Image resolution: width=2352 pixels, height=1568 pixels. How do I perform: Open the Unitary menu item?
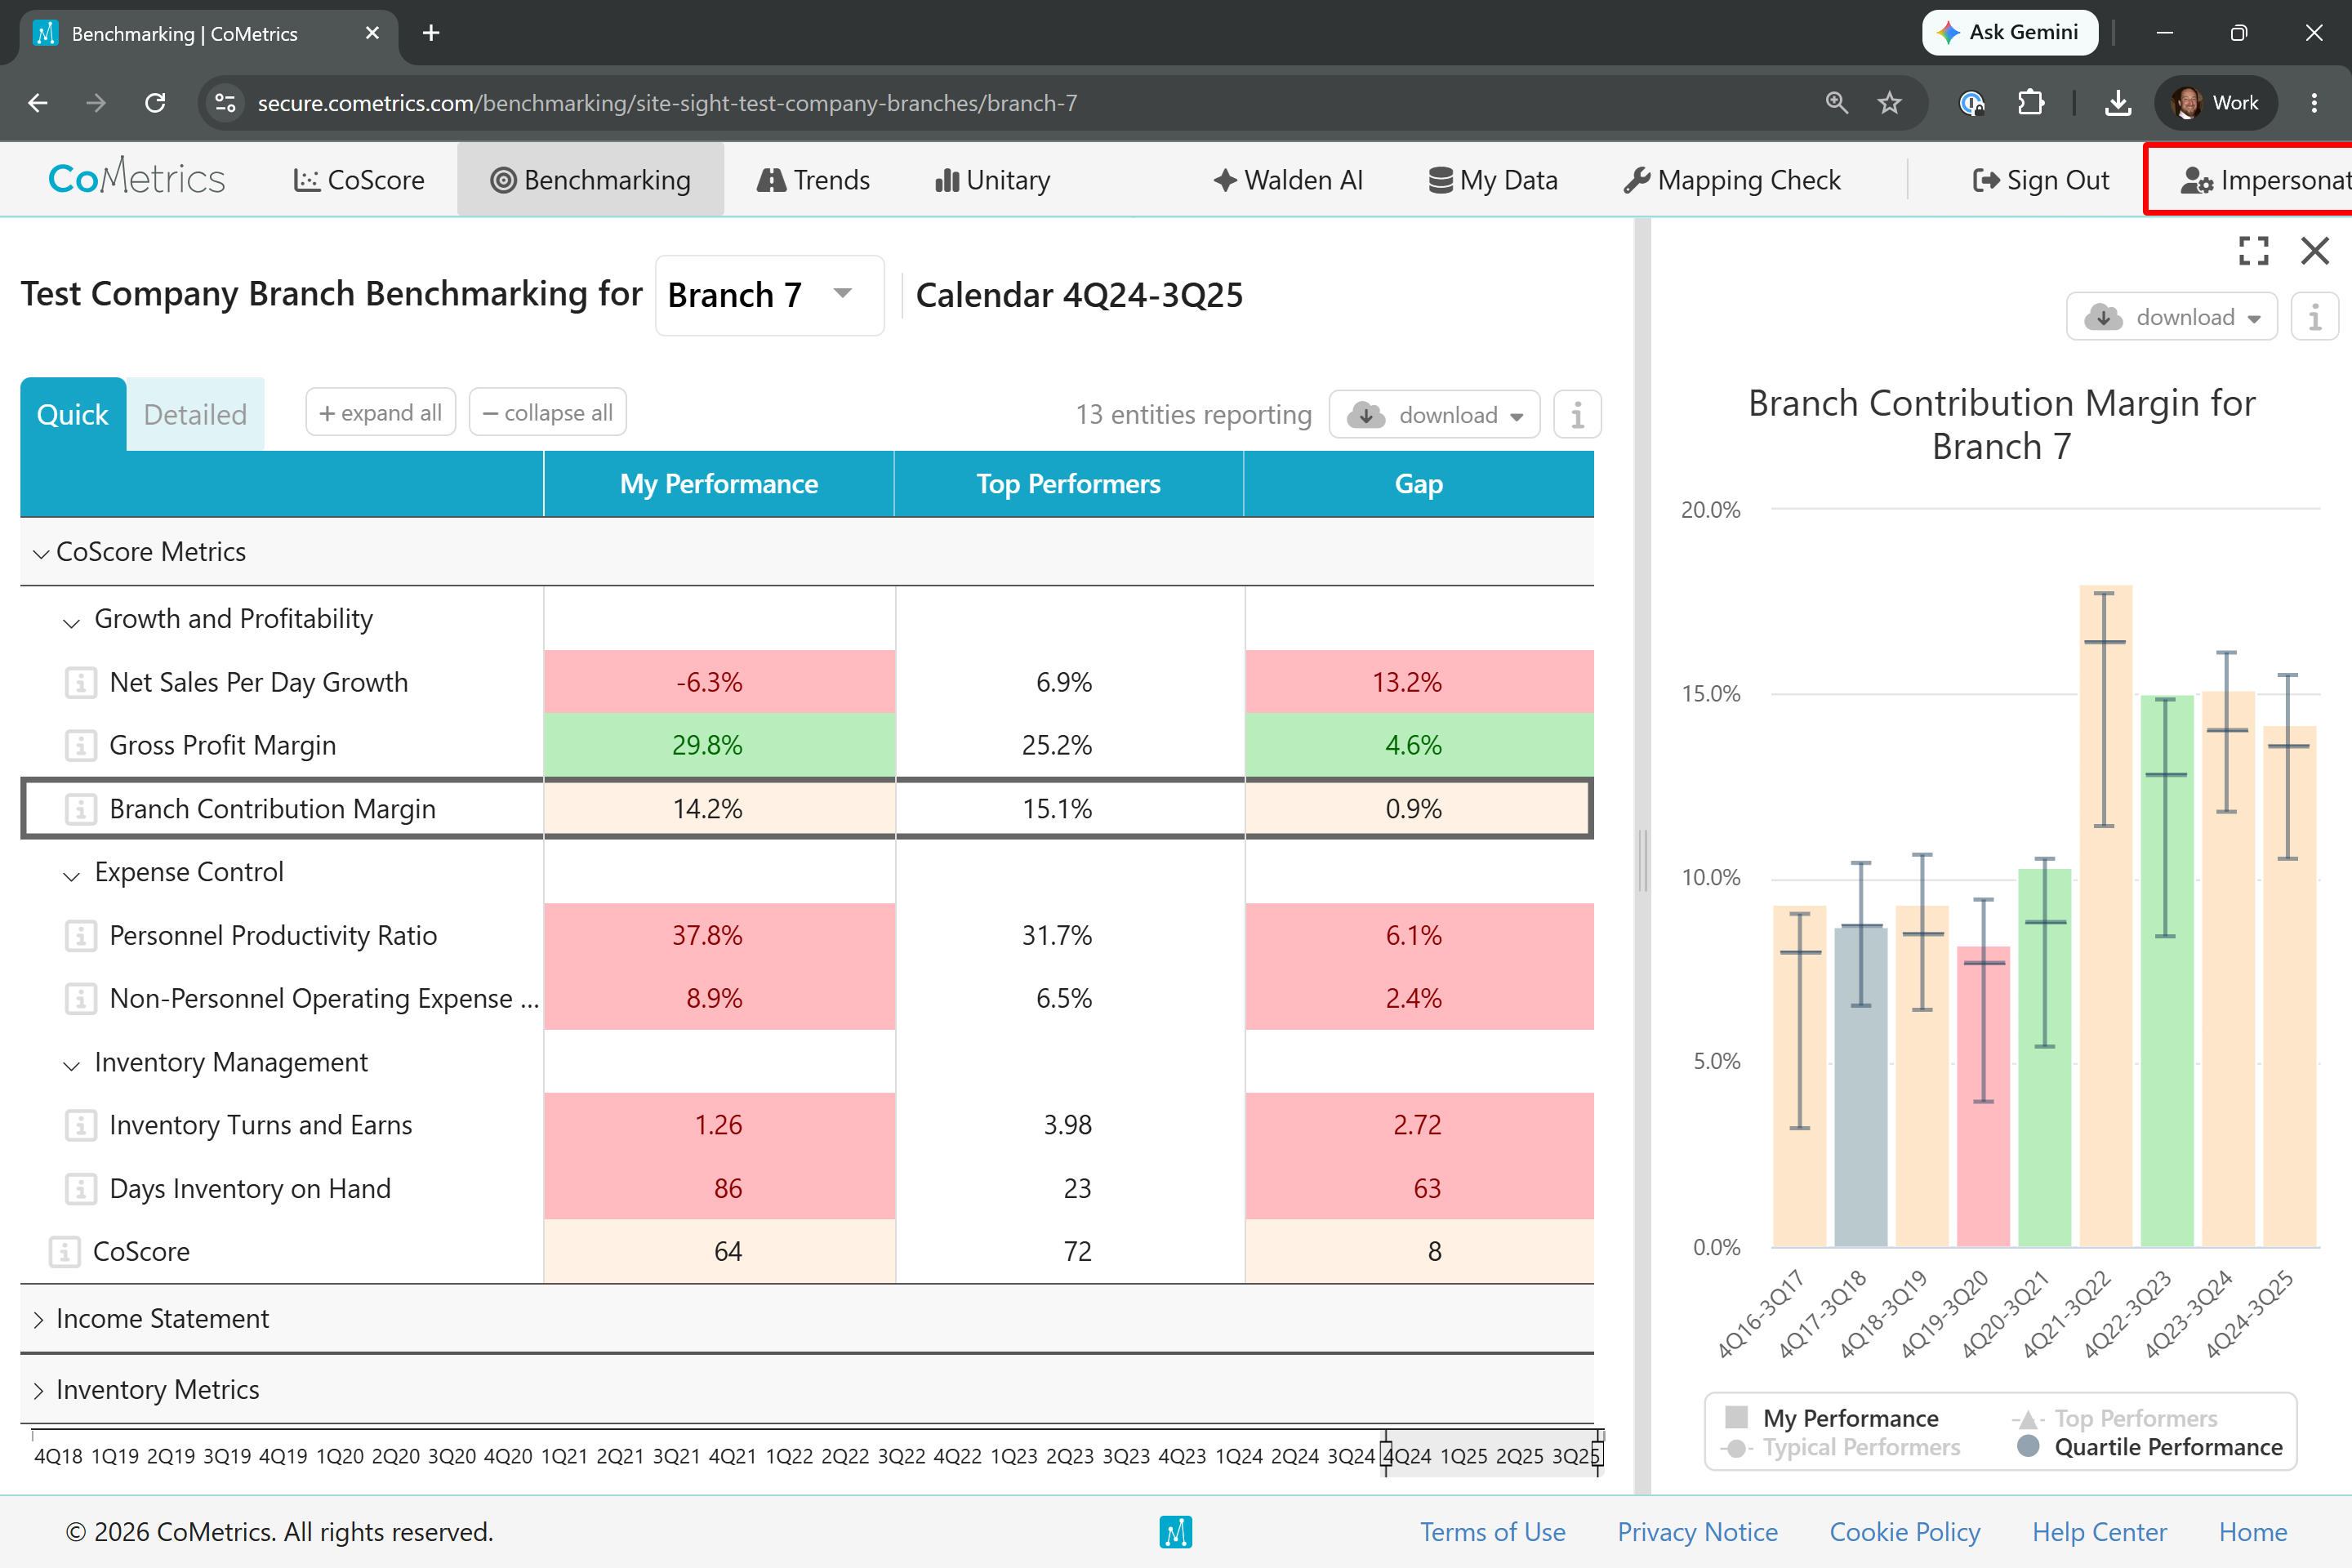click(992, 180)
